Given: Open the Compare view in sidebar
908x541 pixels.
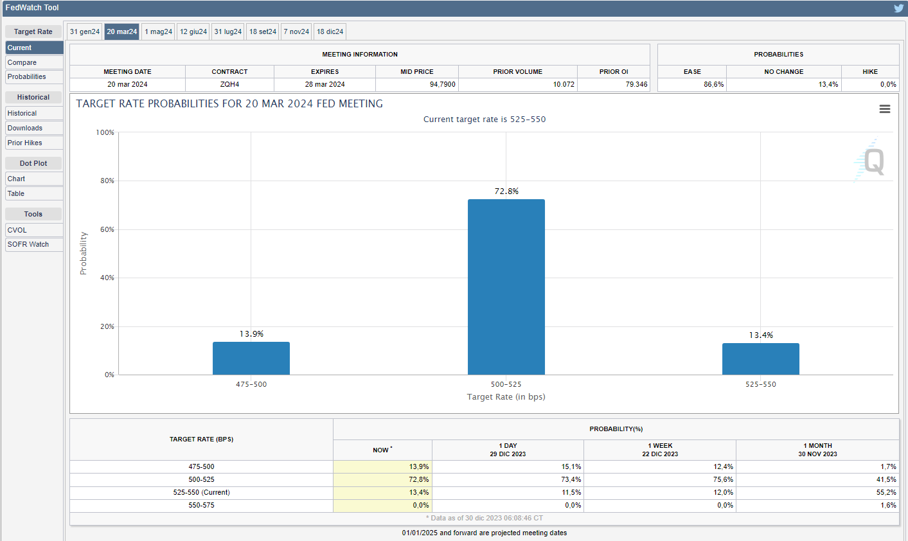Looking at the screenshot, I should click(x=34, y=62).
